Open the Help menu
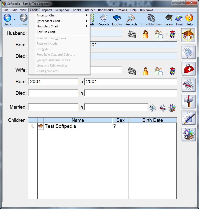The height and width of the screenshot is (209, 199). 133,10
